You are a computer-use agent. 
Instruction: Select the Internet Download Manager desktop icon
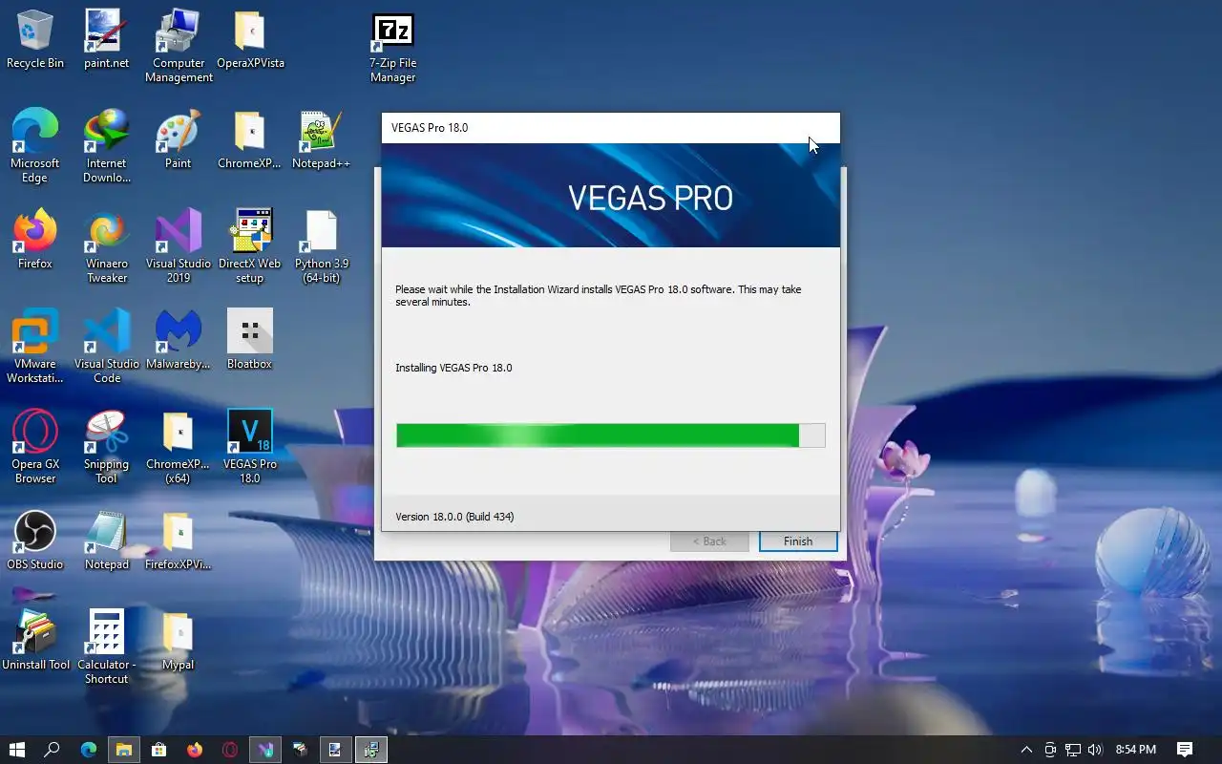tap(106, 146)
